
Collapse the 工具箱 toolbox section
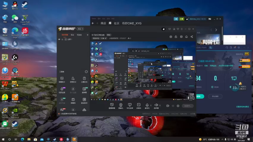coord(86,72)
